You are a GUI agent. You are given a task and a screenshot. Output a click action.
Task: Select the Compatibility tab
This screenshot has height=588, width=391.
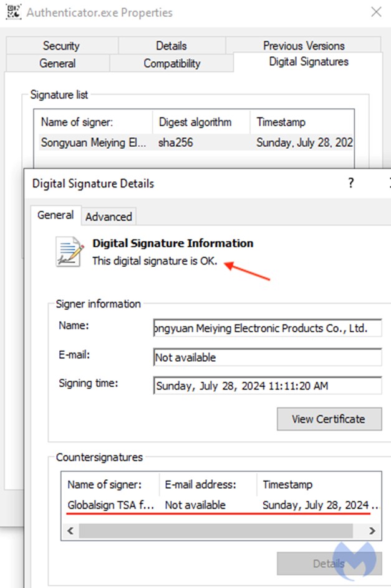coord(171,63)
